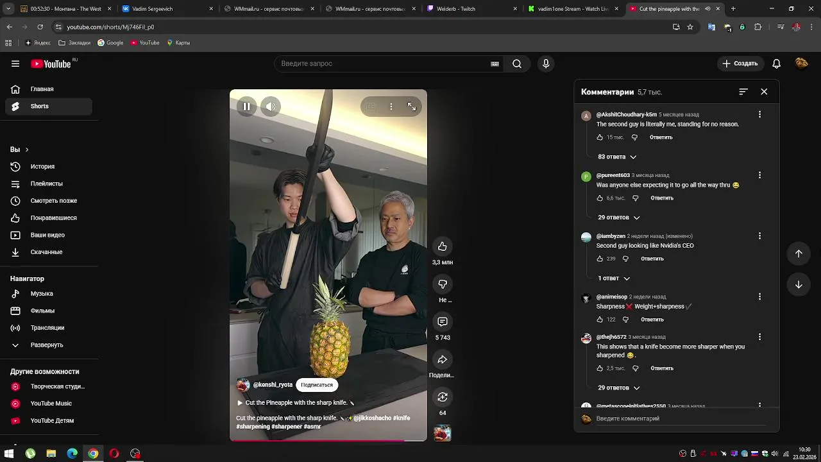
Task: Share the Shorts video
Action: pyautogui.click(x=443, y=359)
